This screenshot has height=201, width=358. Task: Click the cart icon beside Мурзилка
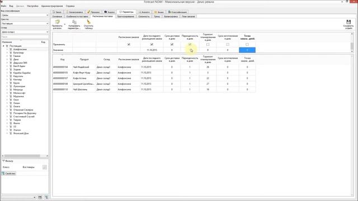[11, 97]
